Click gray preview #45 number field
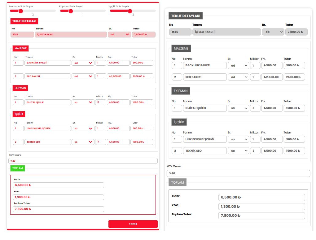The width and height of the screenshot is (316, 240). [x=180, y=32]
